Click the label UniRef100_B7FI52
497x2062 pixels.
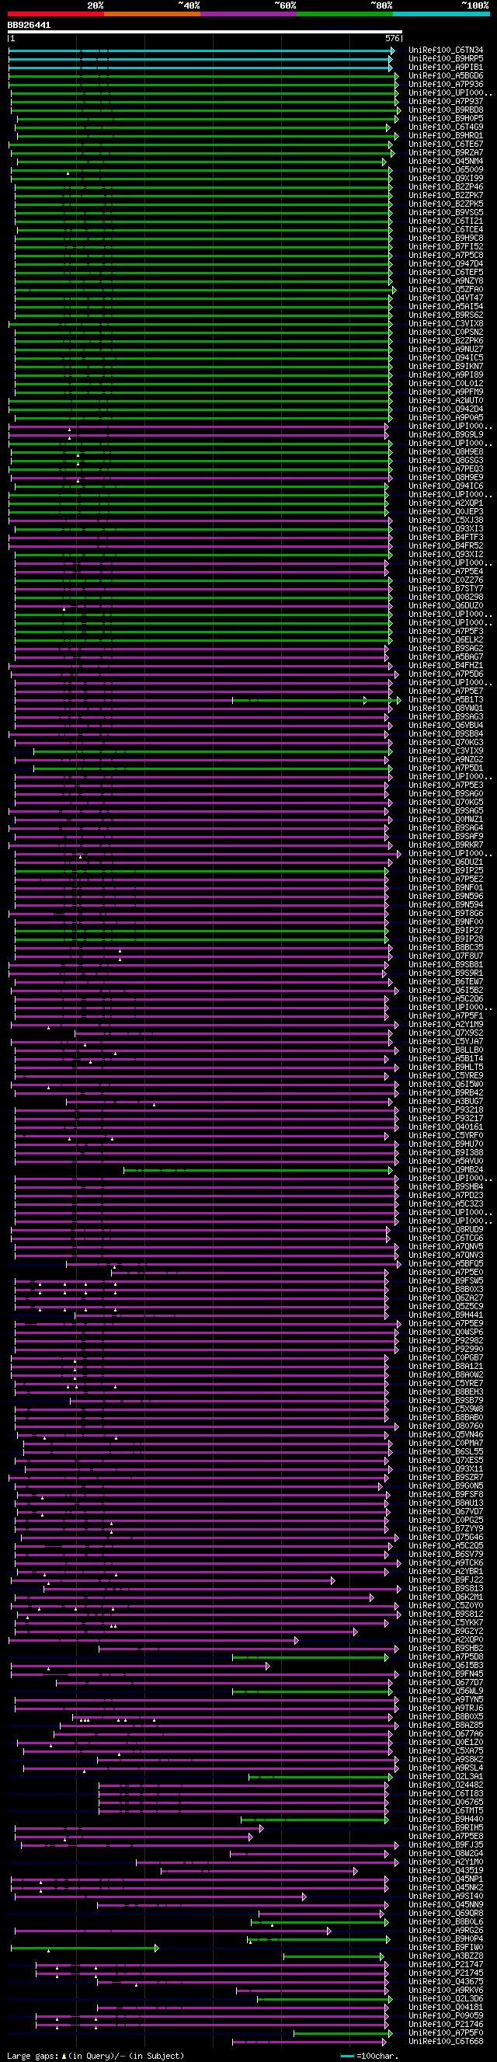point(446,246)
